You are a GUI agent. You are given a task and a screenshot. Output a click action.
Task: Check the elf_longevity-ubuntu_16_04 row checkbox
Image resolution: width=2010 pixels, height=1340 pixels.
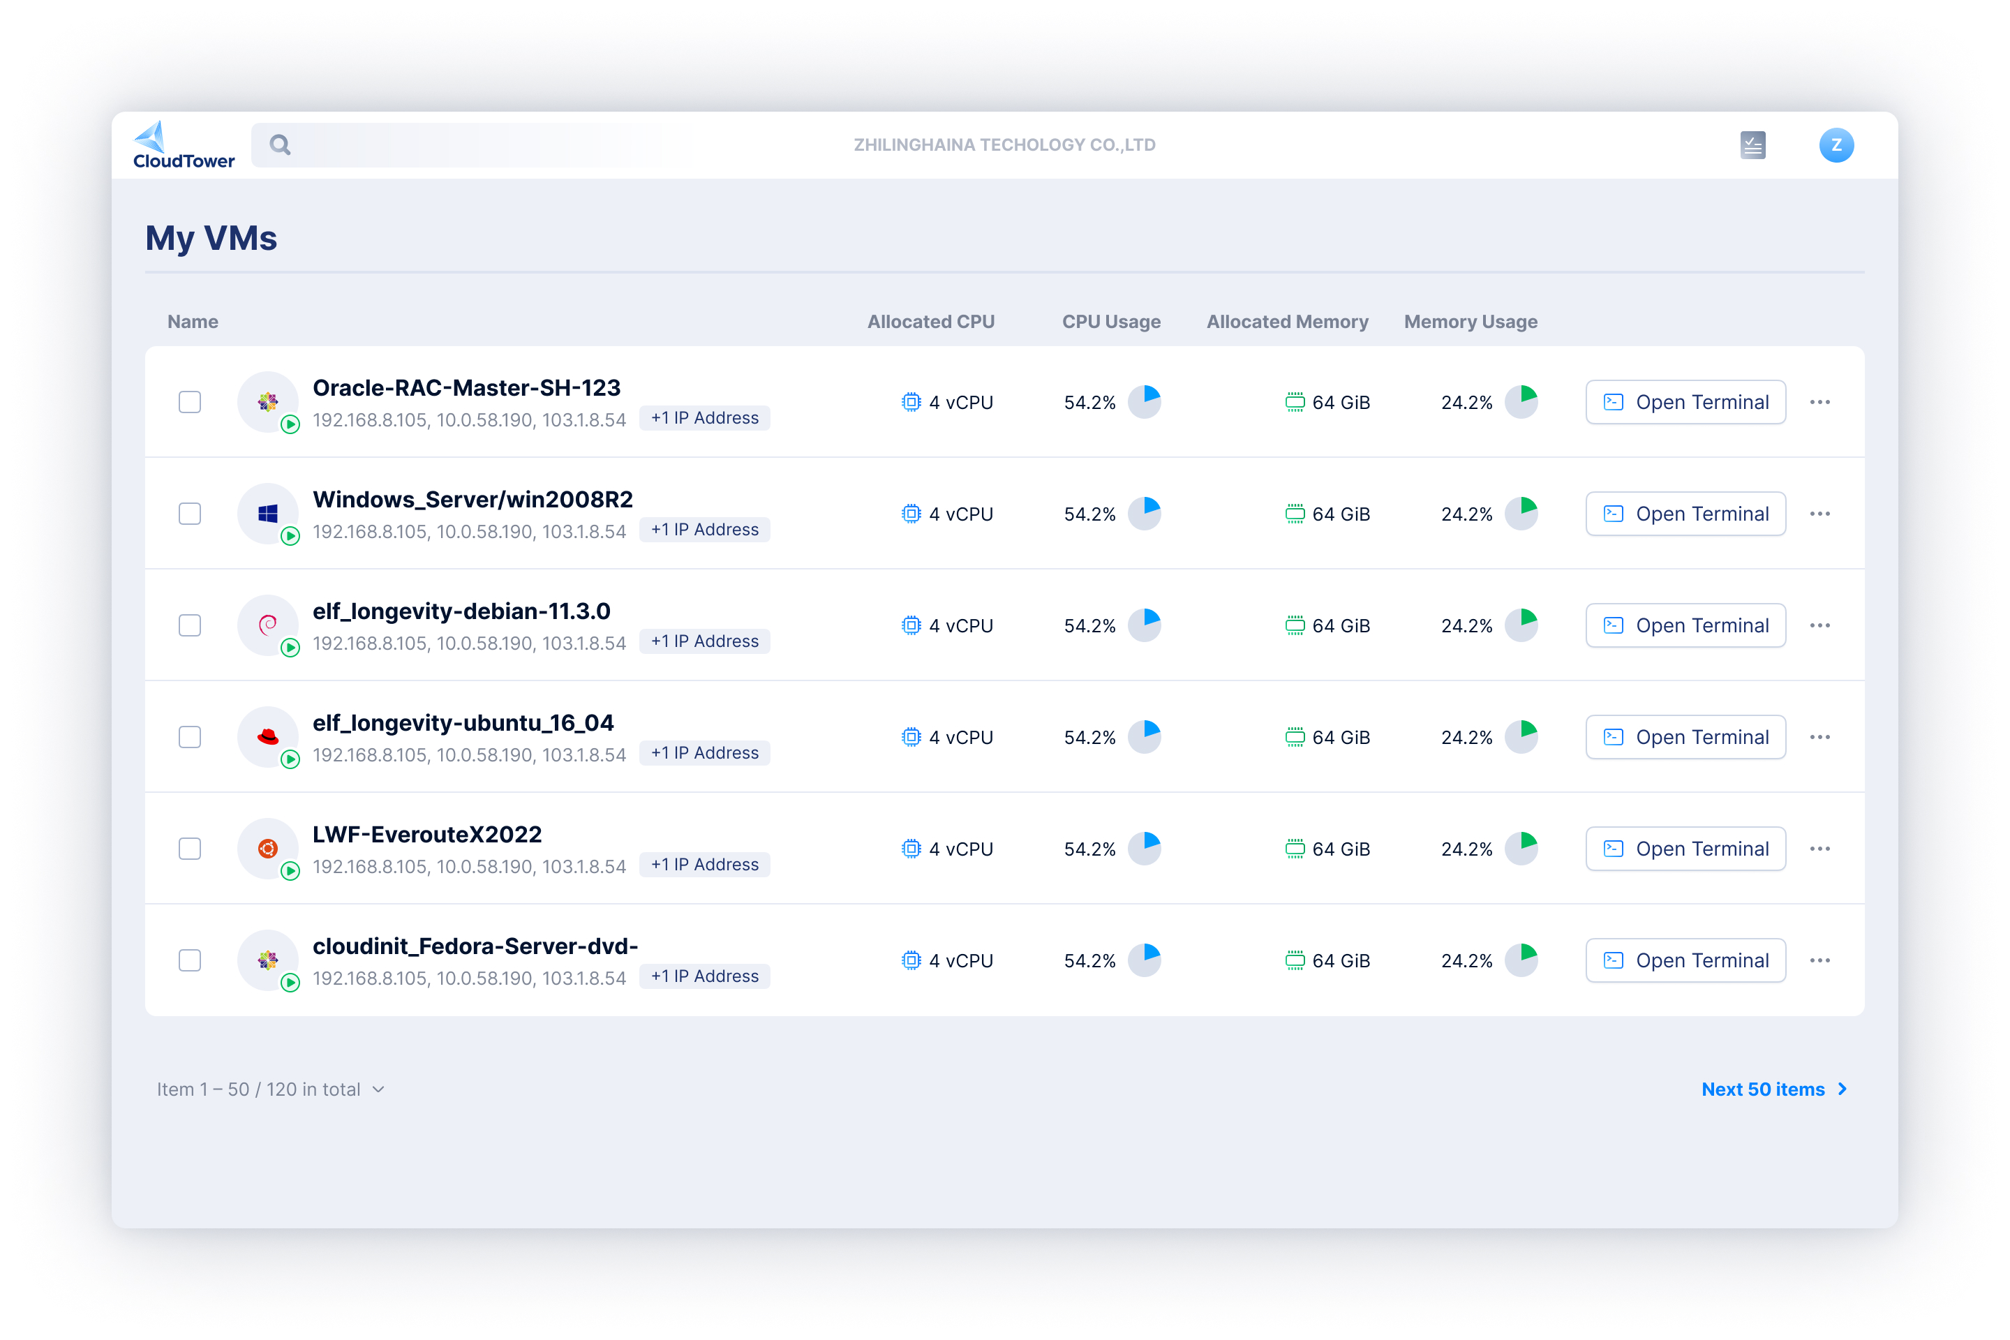click(190, 737)
